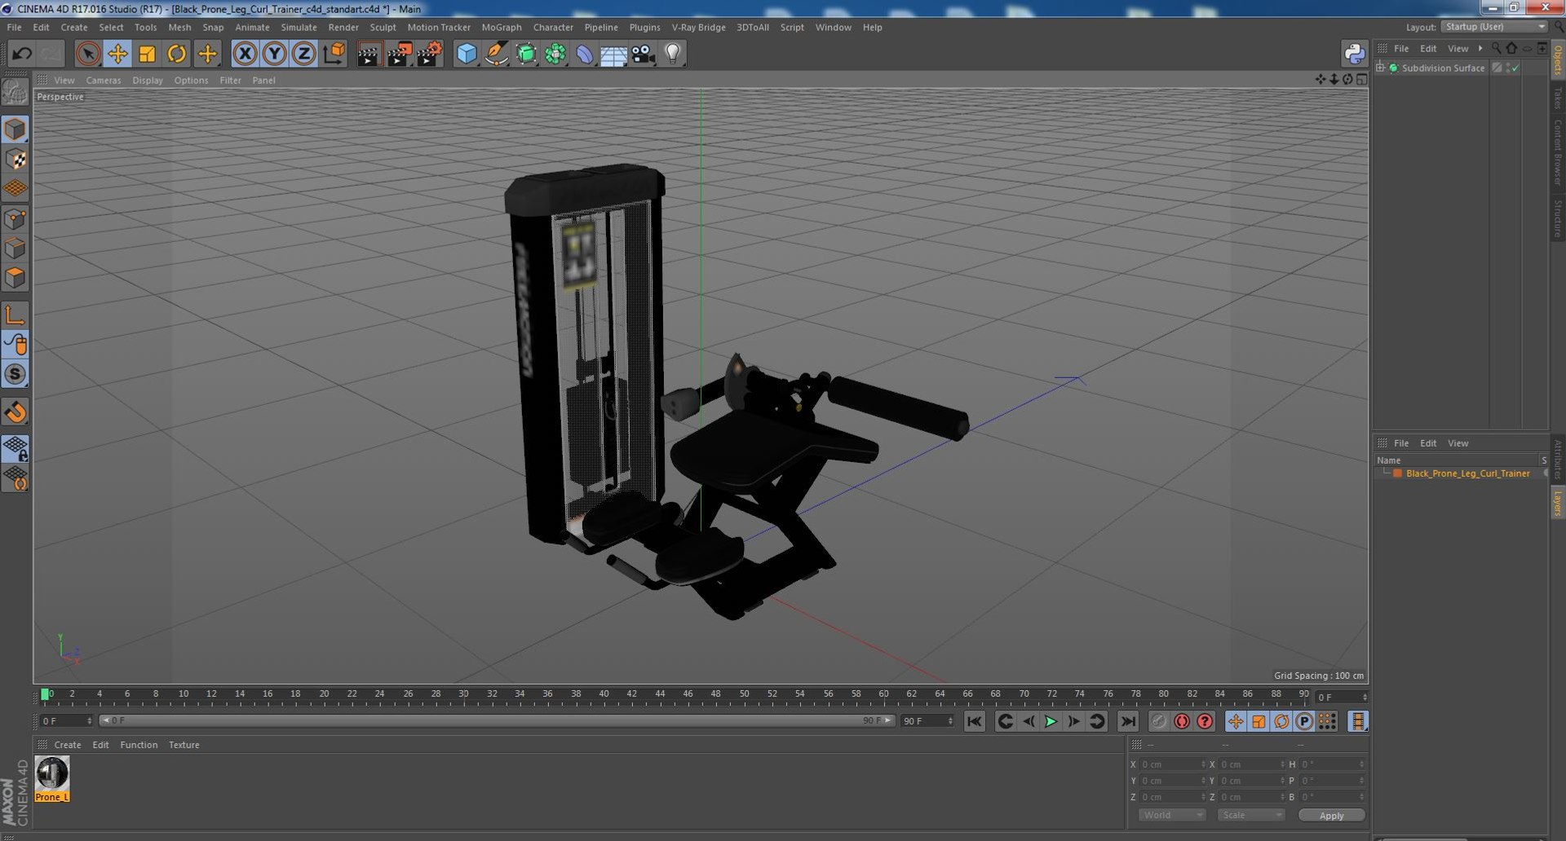Click Make Editable icon in left sidebar
1566x841 pixels.
[15, 92]
